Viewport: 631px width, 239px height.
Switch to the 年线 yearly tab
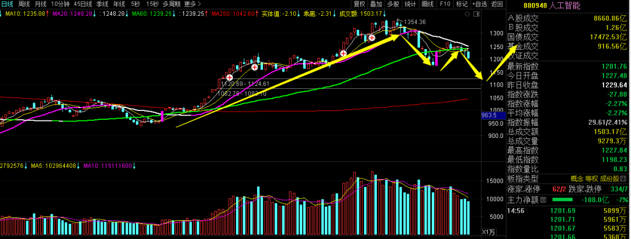point(119,5)
